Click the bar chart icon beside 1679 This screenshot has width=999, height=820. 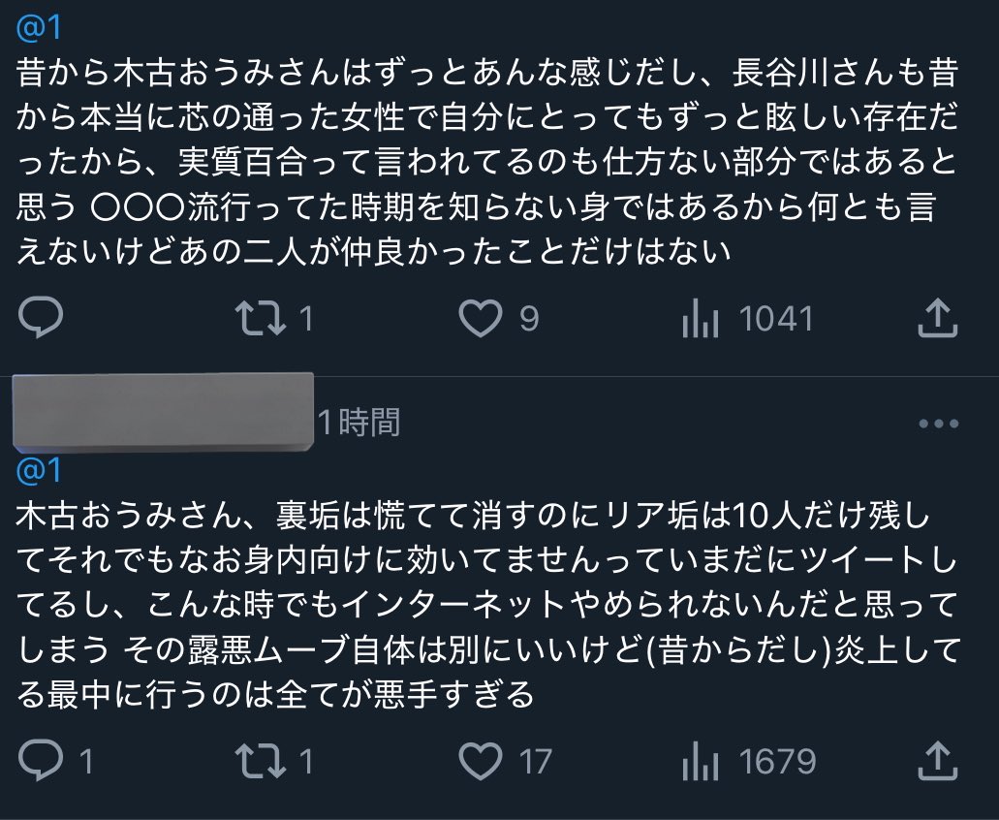click(x=700, y=761)
